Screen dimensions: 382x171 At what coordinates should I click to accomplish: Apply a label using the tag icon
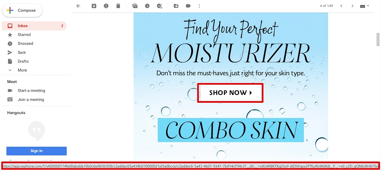pos(188,6)
